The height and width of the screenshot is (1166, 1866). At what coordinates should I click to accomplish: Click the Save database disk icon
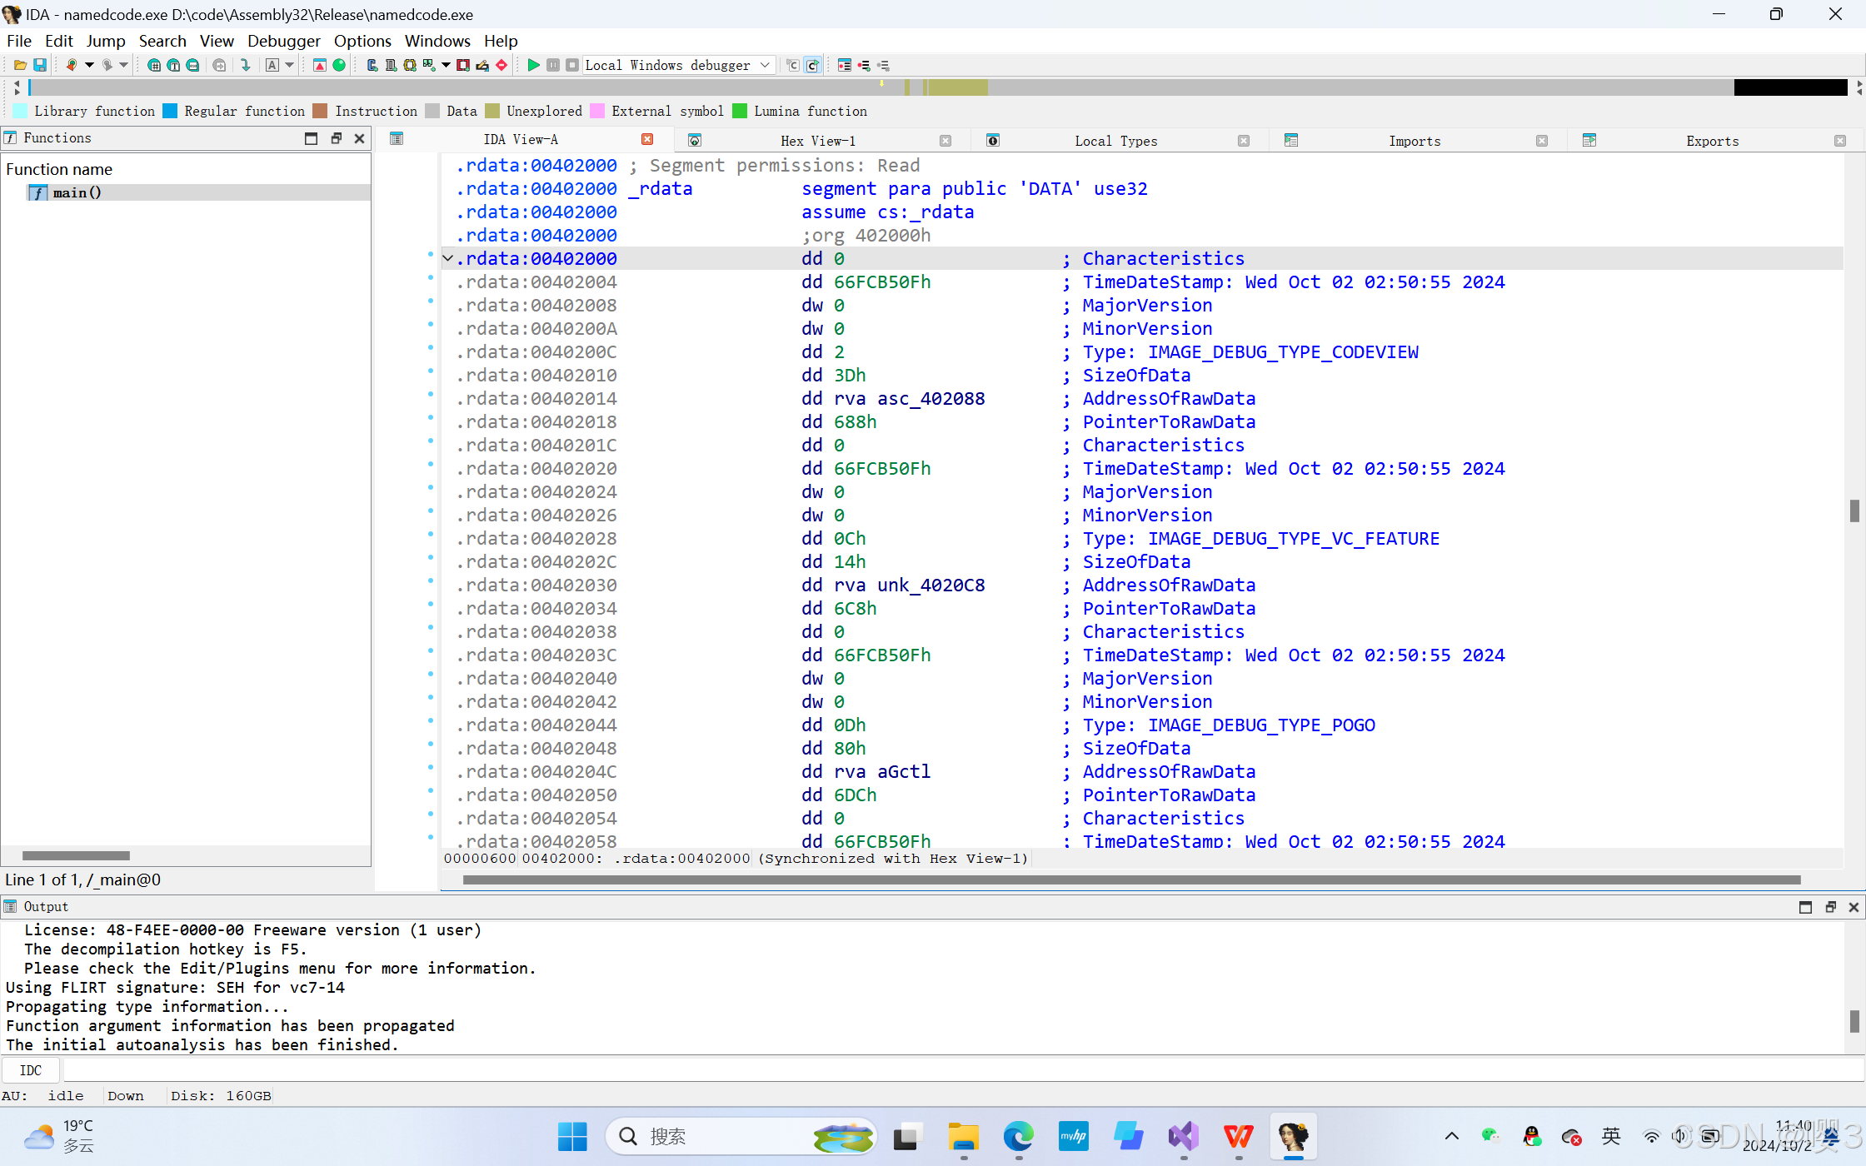39,65
